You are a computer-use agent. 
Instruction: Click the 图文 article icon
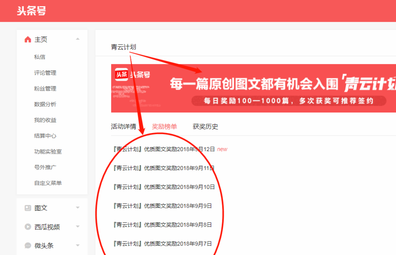[x=28, y=208]
